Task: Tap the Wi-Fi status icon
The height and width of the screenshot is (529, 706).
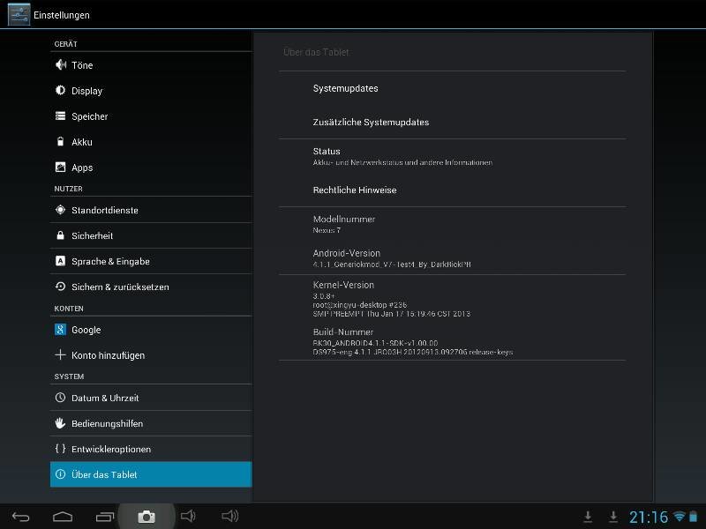Action: (680, 516)
